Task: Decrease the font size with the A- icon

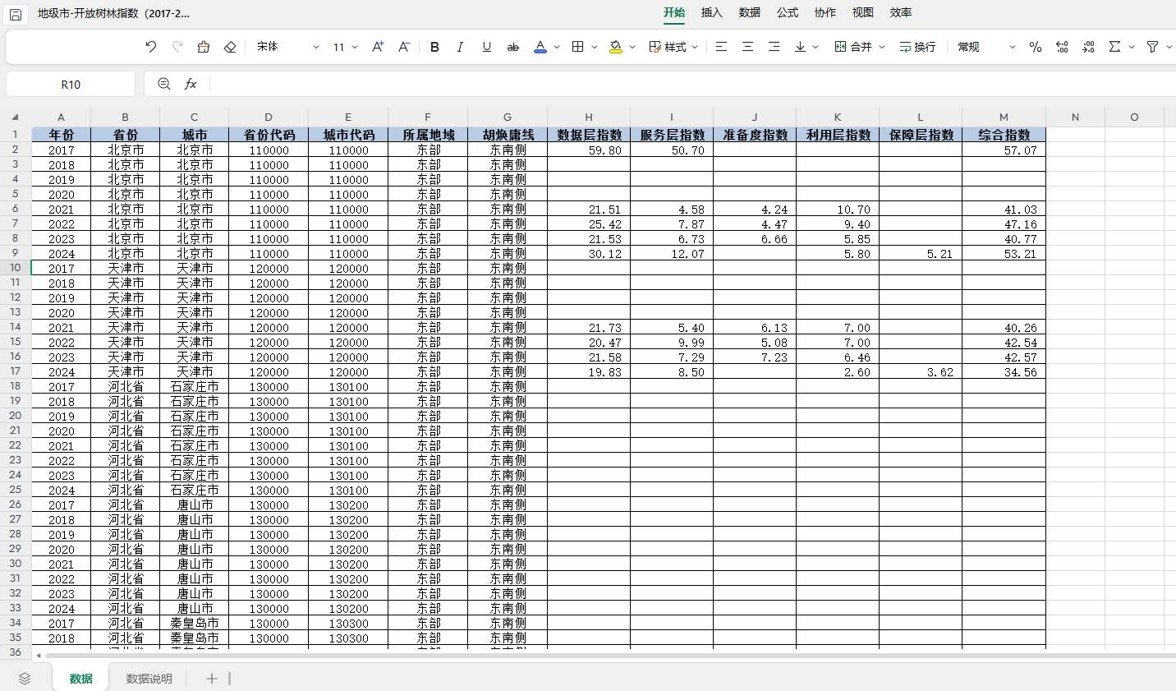Action: (404, 47)
